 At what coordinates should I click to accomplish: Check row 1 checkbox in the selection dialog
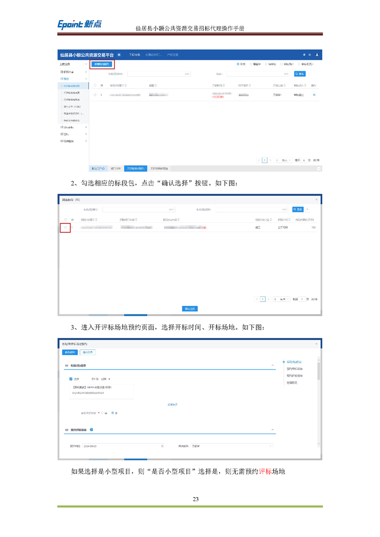click(x=66, y=227)
